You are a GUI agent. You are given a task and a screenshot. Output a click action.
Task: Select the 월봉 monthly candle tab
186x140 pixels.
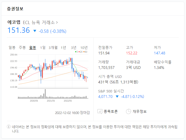tap(32, 48)
